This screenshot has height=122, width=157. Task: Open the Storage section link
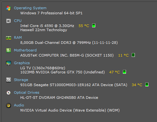21,80
